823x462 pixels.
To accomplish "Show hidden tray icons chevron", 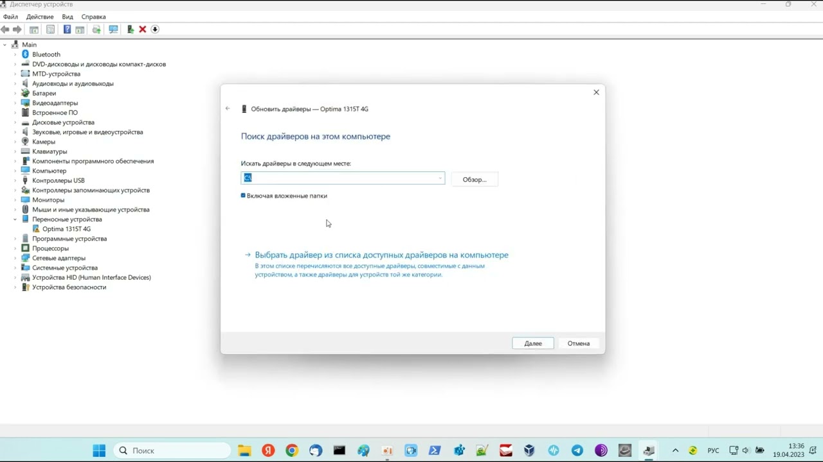I will point(675,450).
